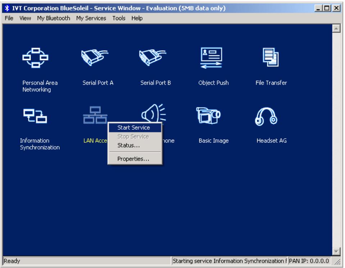Viewport: 345px width, 268px height.
Task: Click the LAN Access label text
Action: [95, 140]
